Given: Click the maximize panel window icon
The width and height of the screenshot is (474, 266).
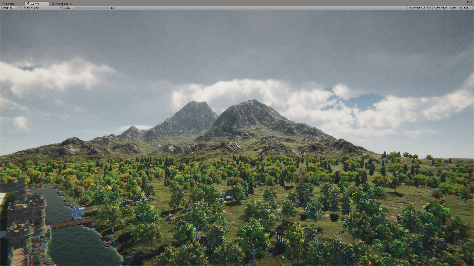Looking at the screenshot, I should tap(468, 2).
